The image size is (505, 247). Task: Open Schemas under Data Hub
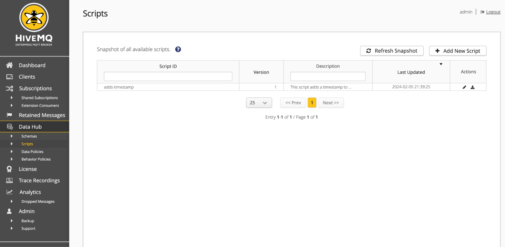[x=29, y=136]
